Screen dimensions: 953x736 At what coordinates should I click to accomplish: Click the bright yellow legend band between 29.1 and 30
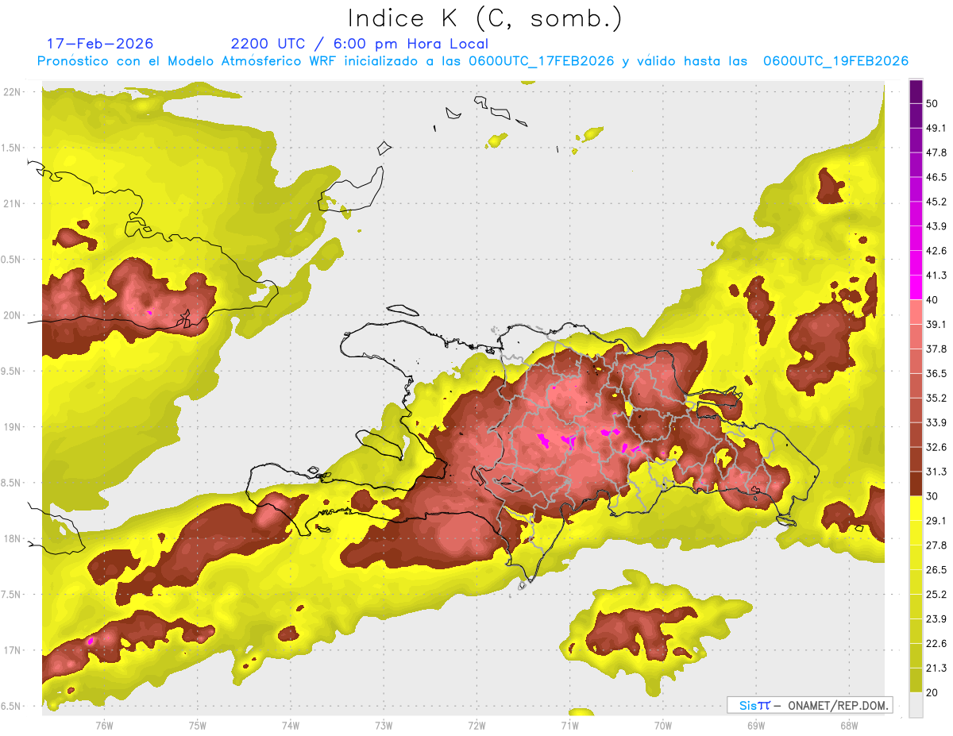point(916,508)
